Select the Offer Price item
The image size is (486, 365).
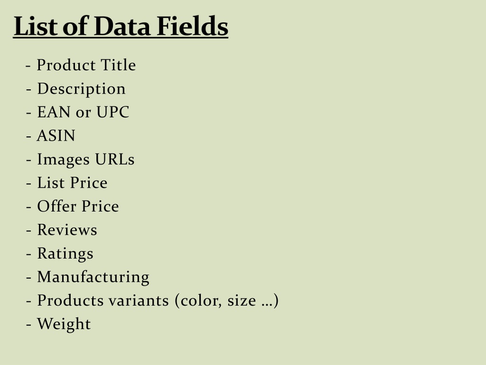coord(73,206)
